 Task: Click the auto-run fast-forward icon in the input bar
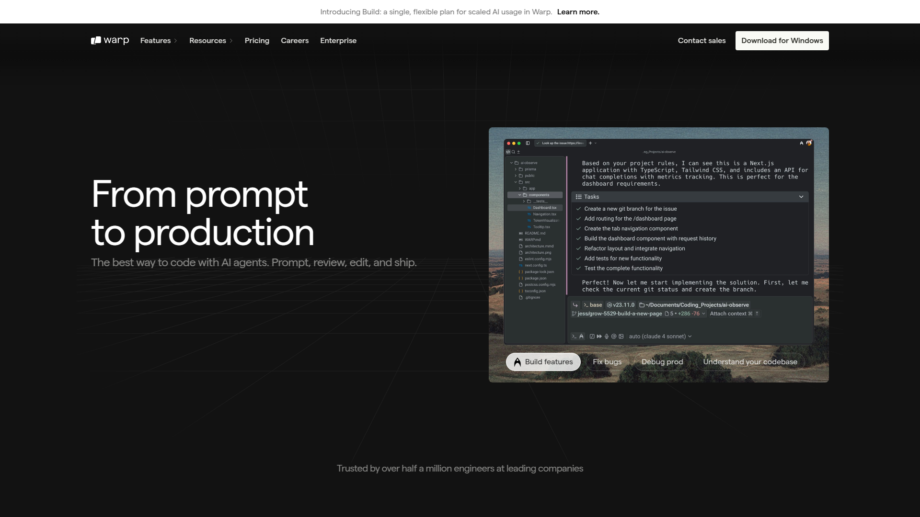[x=599, y=336]
